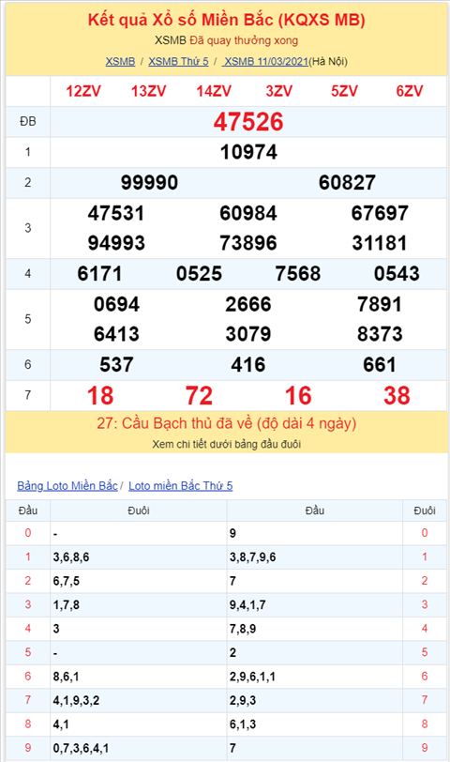Select third prize number 31181
Image resolution: width=450 pixels, height=762 pixels.
380,243
